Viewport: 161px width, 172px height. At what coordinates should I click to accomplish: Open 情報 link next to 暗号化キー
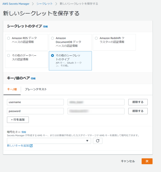[24, 132]
